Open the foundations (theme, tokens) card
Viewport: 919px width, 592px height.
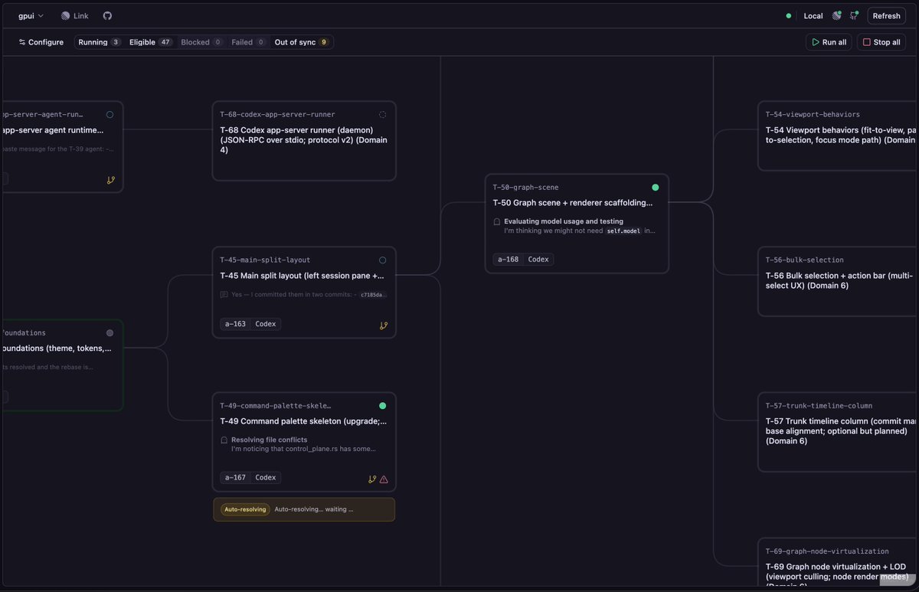(61, 365)
